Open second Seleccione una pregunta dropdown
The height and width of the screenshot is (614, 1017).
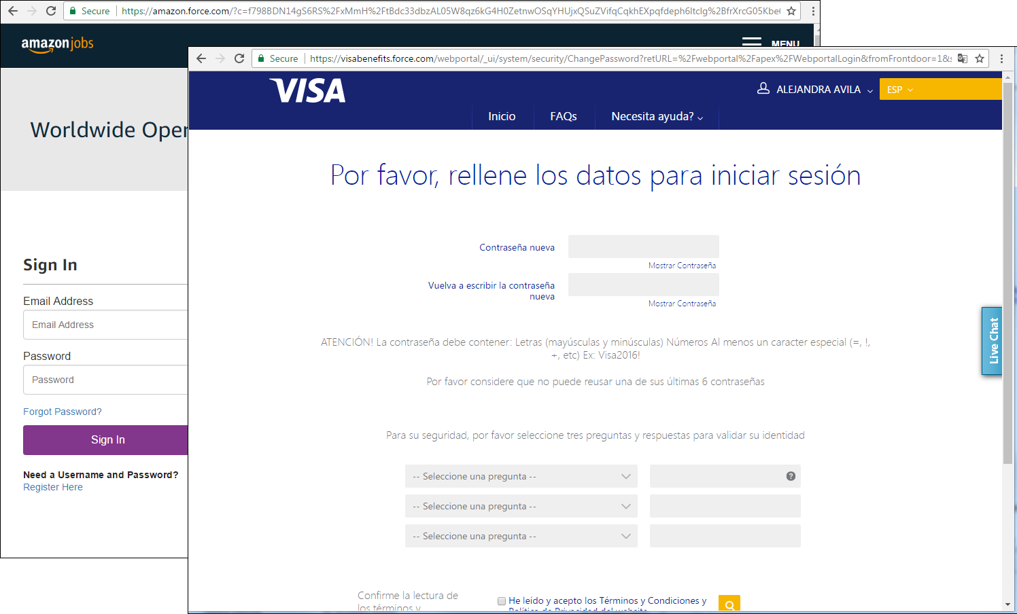(x=521, y=506)
